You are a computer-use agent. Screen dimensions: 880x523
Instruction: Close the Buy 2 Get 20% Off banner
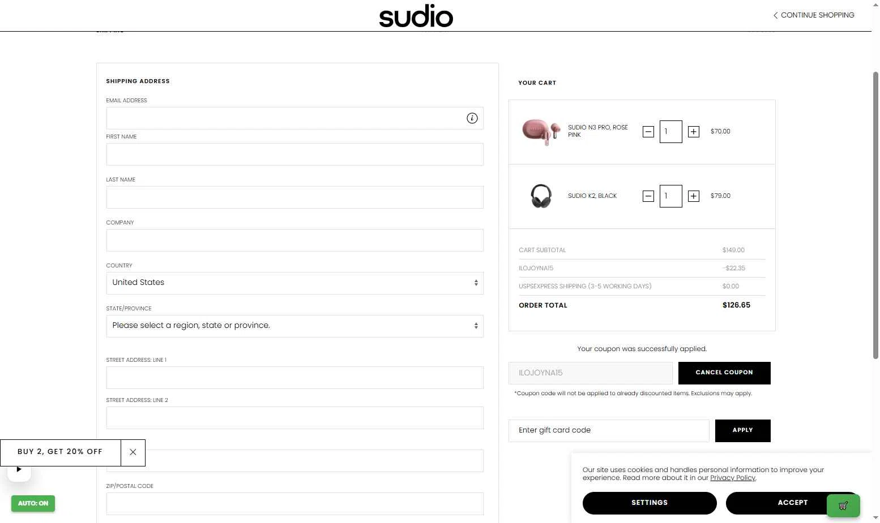point(133,452)
